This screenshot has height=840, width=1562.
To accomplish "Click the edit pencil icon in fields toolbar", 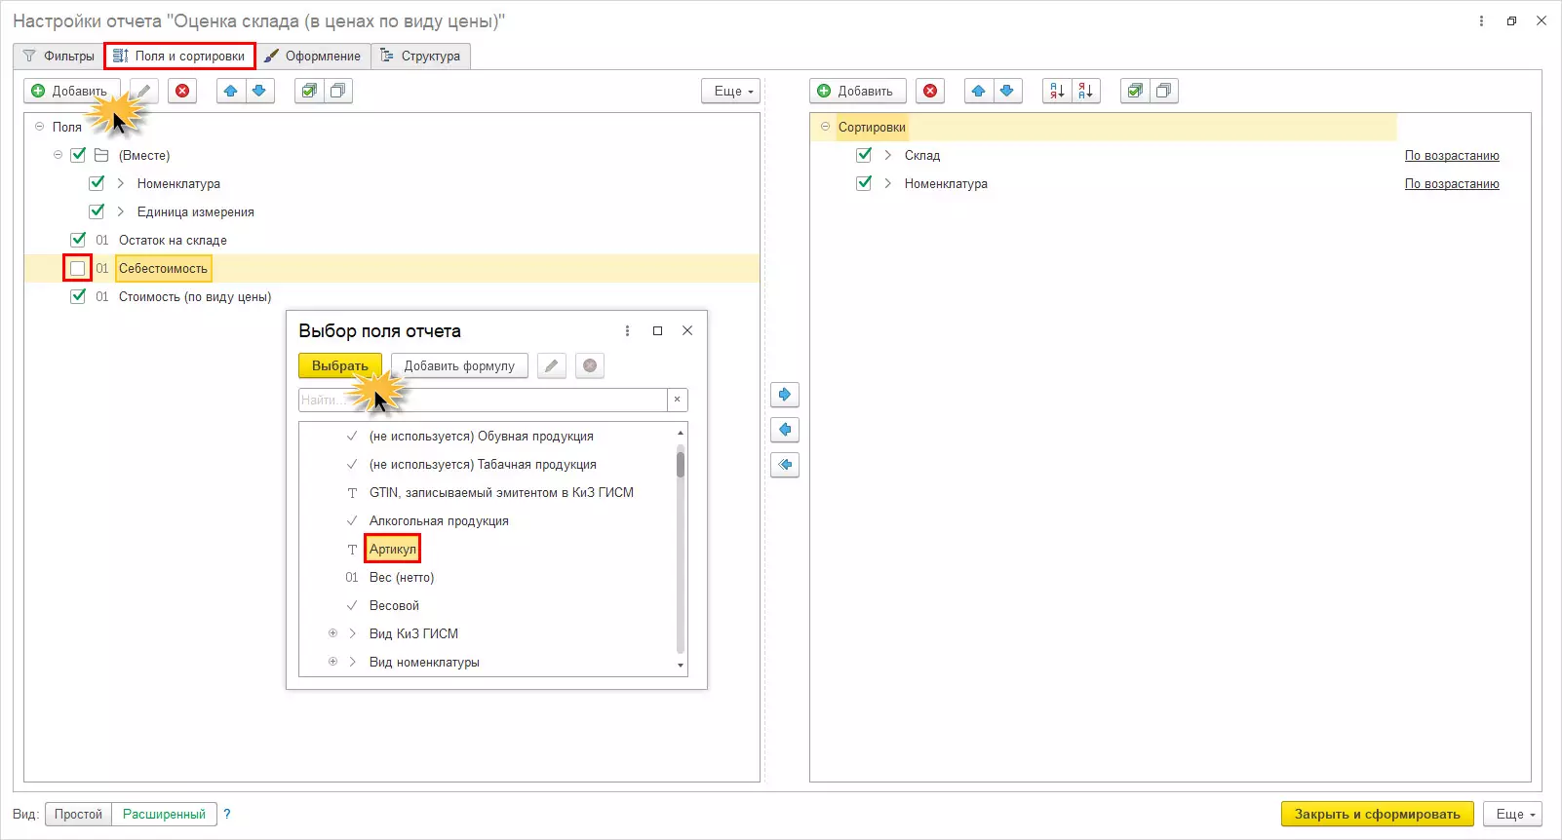I will coord(143,91).
